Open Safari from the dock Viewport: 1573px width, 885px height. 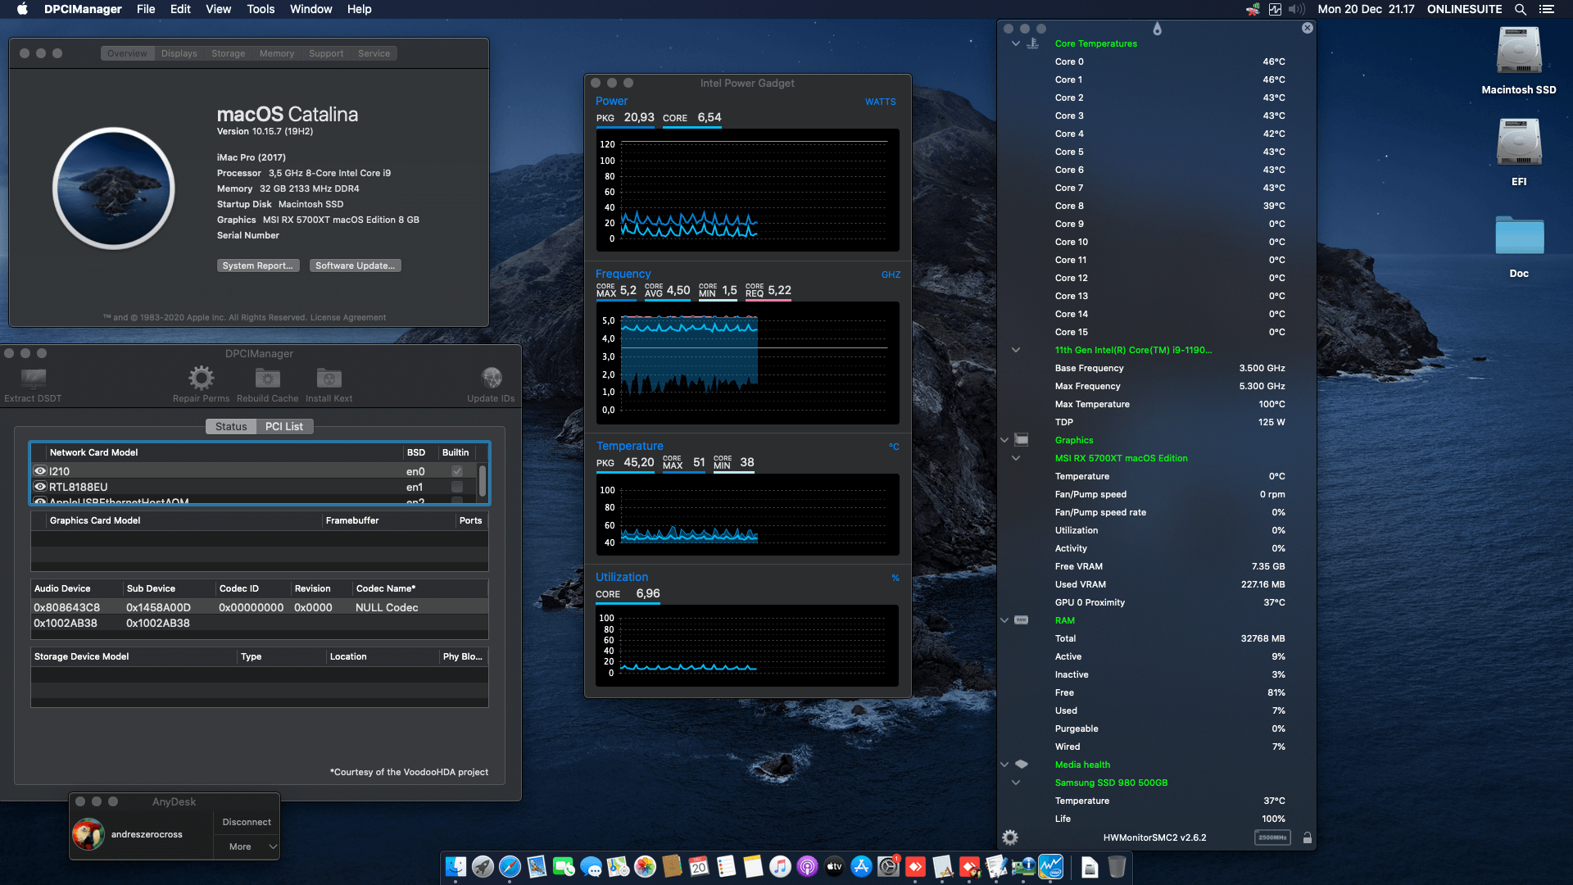click(510, 866)
